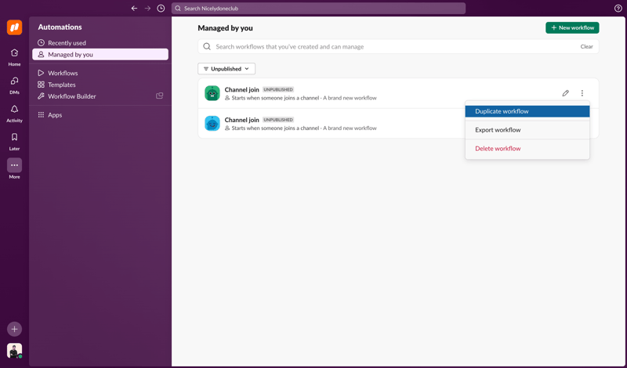Click the New workflow button
This screenshot has height=368, width=627.
click(x=572, y=27)
